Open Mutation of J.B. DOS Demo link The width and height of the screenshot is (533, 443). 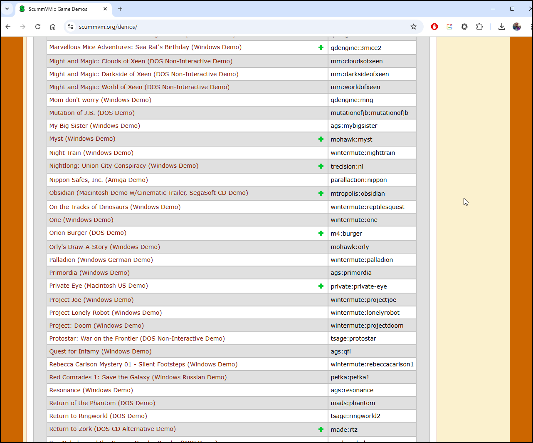[x=92, y=113]
